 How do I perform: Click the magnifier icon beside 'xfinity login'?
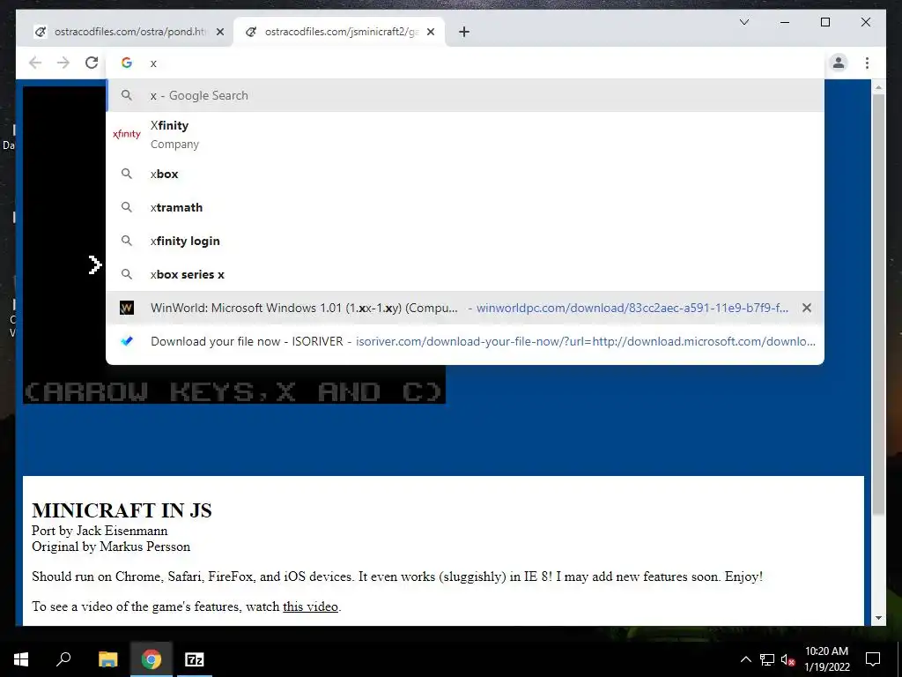pyautogui.click(x=127, y=240)
